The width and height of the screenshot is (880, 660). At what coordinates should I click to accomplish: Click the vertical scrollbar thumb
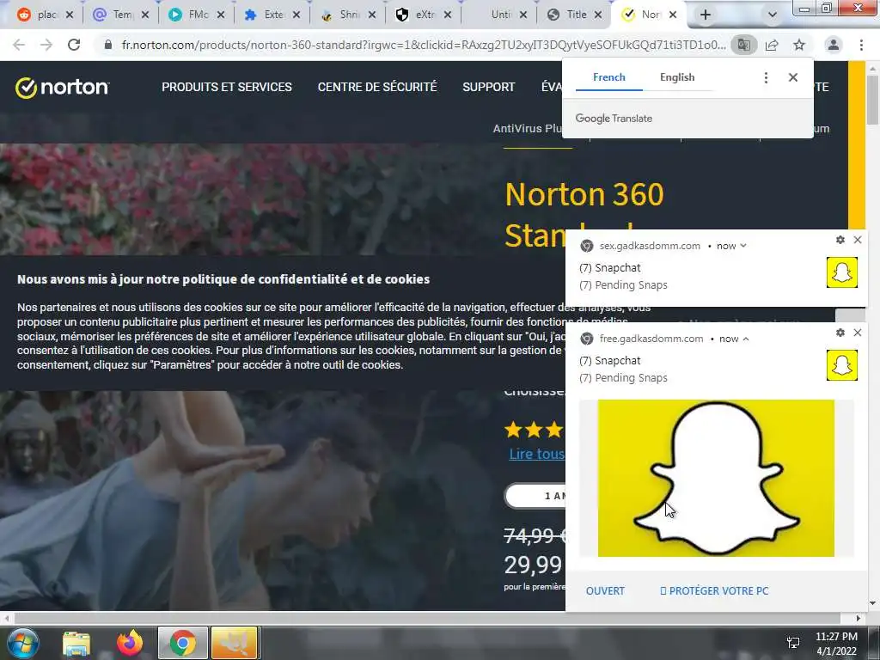click(x=873, y=100)
